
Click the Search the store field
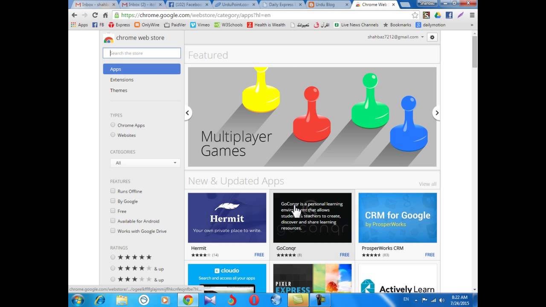click(x=142, y=53)
